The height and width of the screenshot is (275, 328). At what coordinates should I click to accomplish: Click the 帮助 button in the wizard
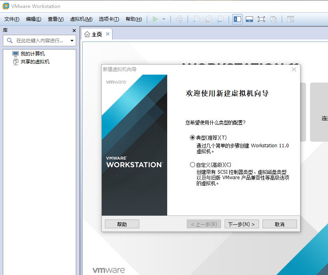coord(122,224)
